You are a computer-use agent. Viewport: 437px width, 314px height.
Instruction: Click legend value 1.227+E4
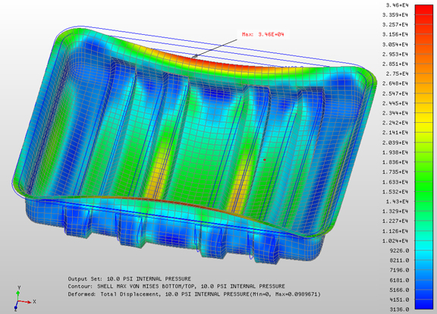[x=395, y=221]
